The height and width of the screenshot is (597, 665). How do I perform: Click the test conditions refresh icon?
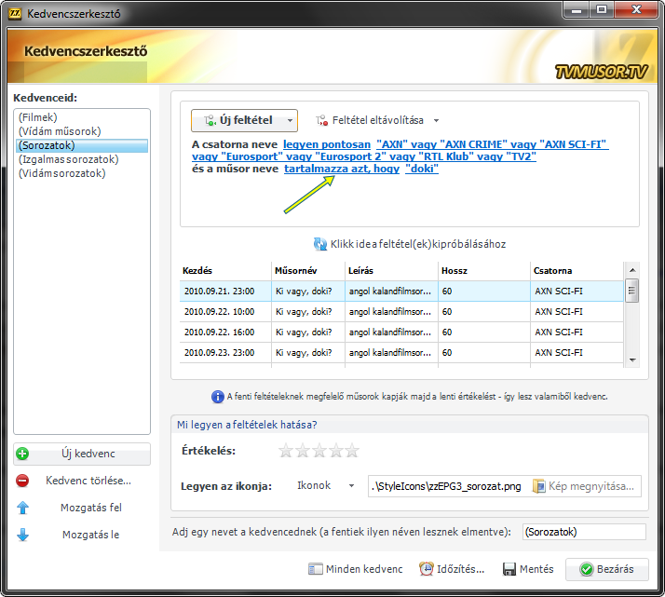tap(320, 244)
